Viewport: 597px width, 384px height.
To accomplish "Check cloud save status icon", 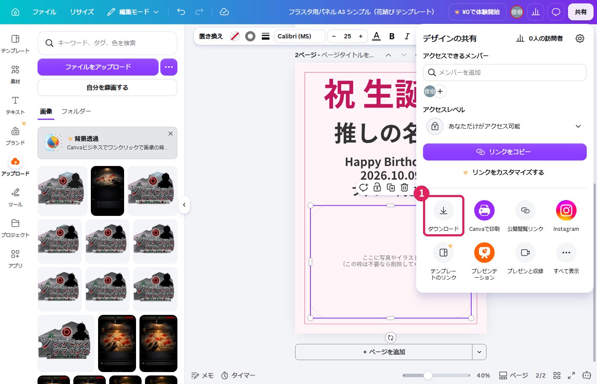I will click(224, 12).
